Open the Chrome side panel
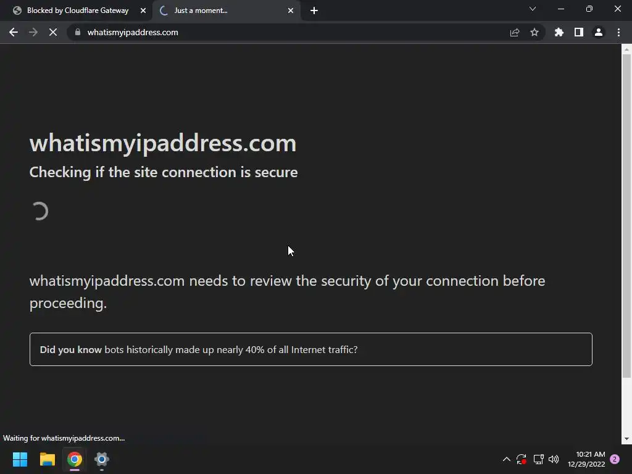The image size is (632, 474). (579, 32)
